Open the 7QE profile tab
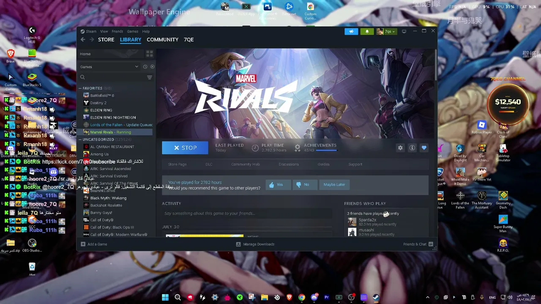The image size is (541, 304). coord(189,40)
